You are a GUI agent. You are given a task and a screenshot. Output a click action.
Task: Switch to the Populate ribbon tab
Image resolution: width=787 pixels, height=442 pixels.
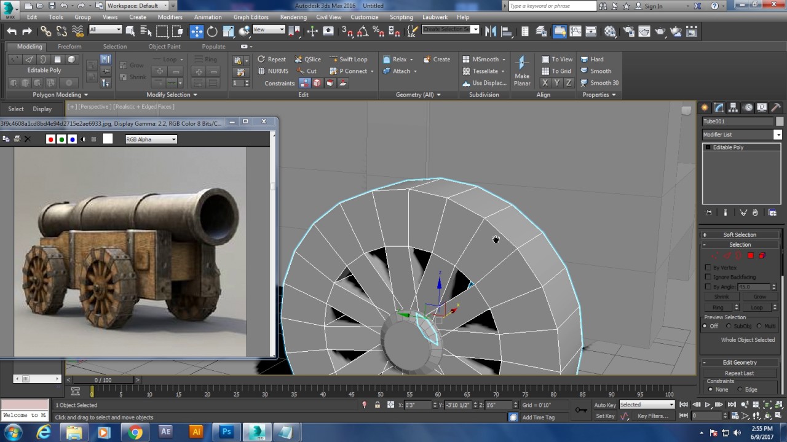pyautogui.click(x=213, y=47)
